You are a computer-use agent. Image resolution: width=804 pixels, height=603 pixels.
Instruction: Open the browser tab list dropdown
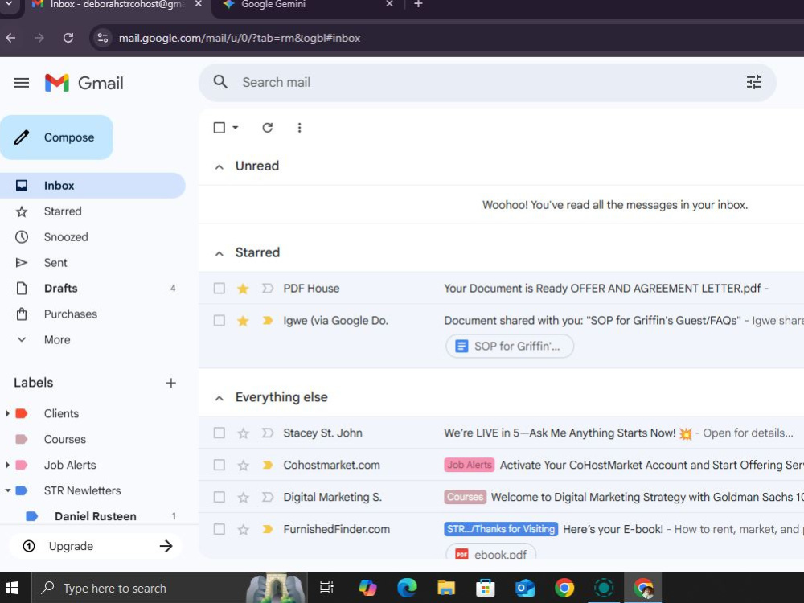(9, 4)
